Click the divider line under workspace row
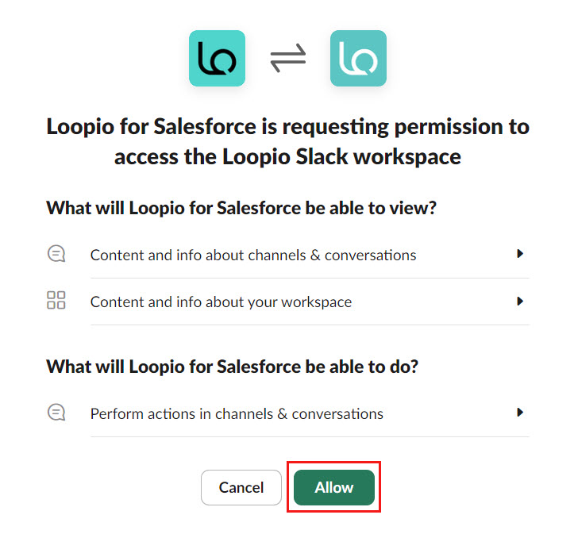 tap(310, 325)
